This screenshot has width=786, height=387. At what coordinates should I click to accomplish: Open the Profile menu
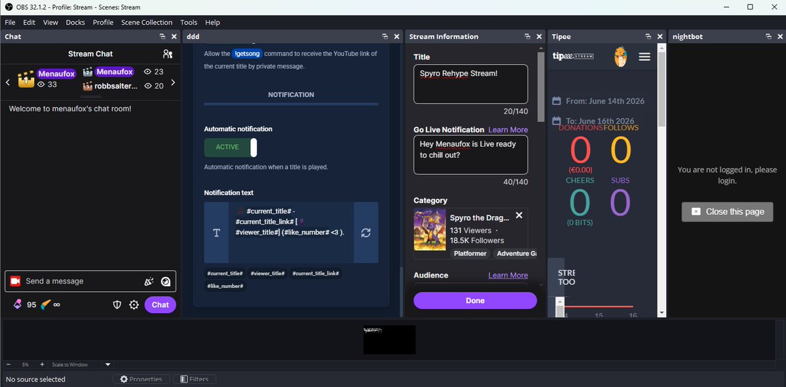coord(103,22)
